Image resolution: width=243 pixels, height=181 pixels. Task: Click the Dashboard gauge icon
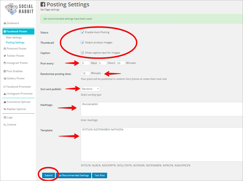[5, 23]
